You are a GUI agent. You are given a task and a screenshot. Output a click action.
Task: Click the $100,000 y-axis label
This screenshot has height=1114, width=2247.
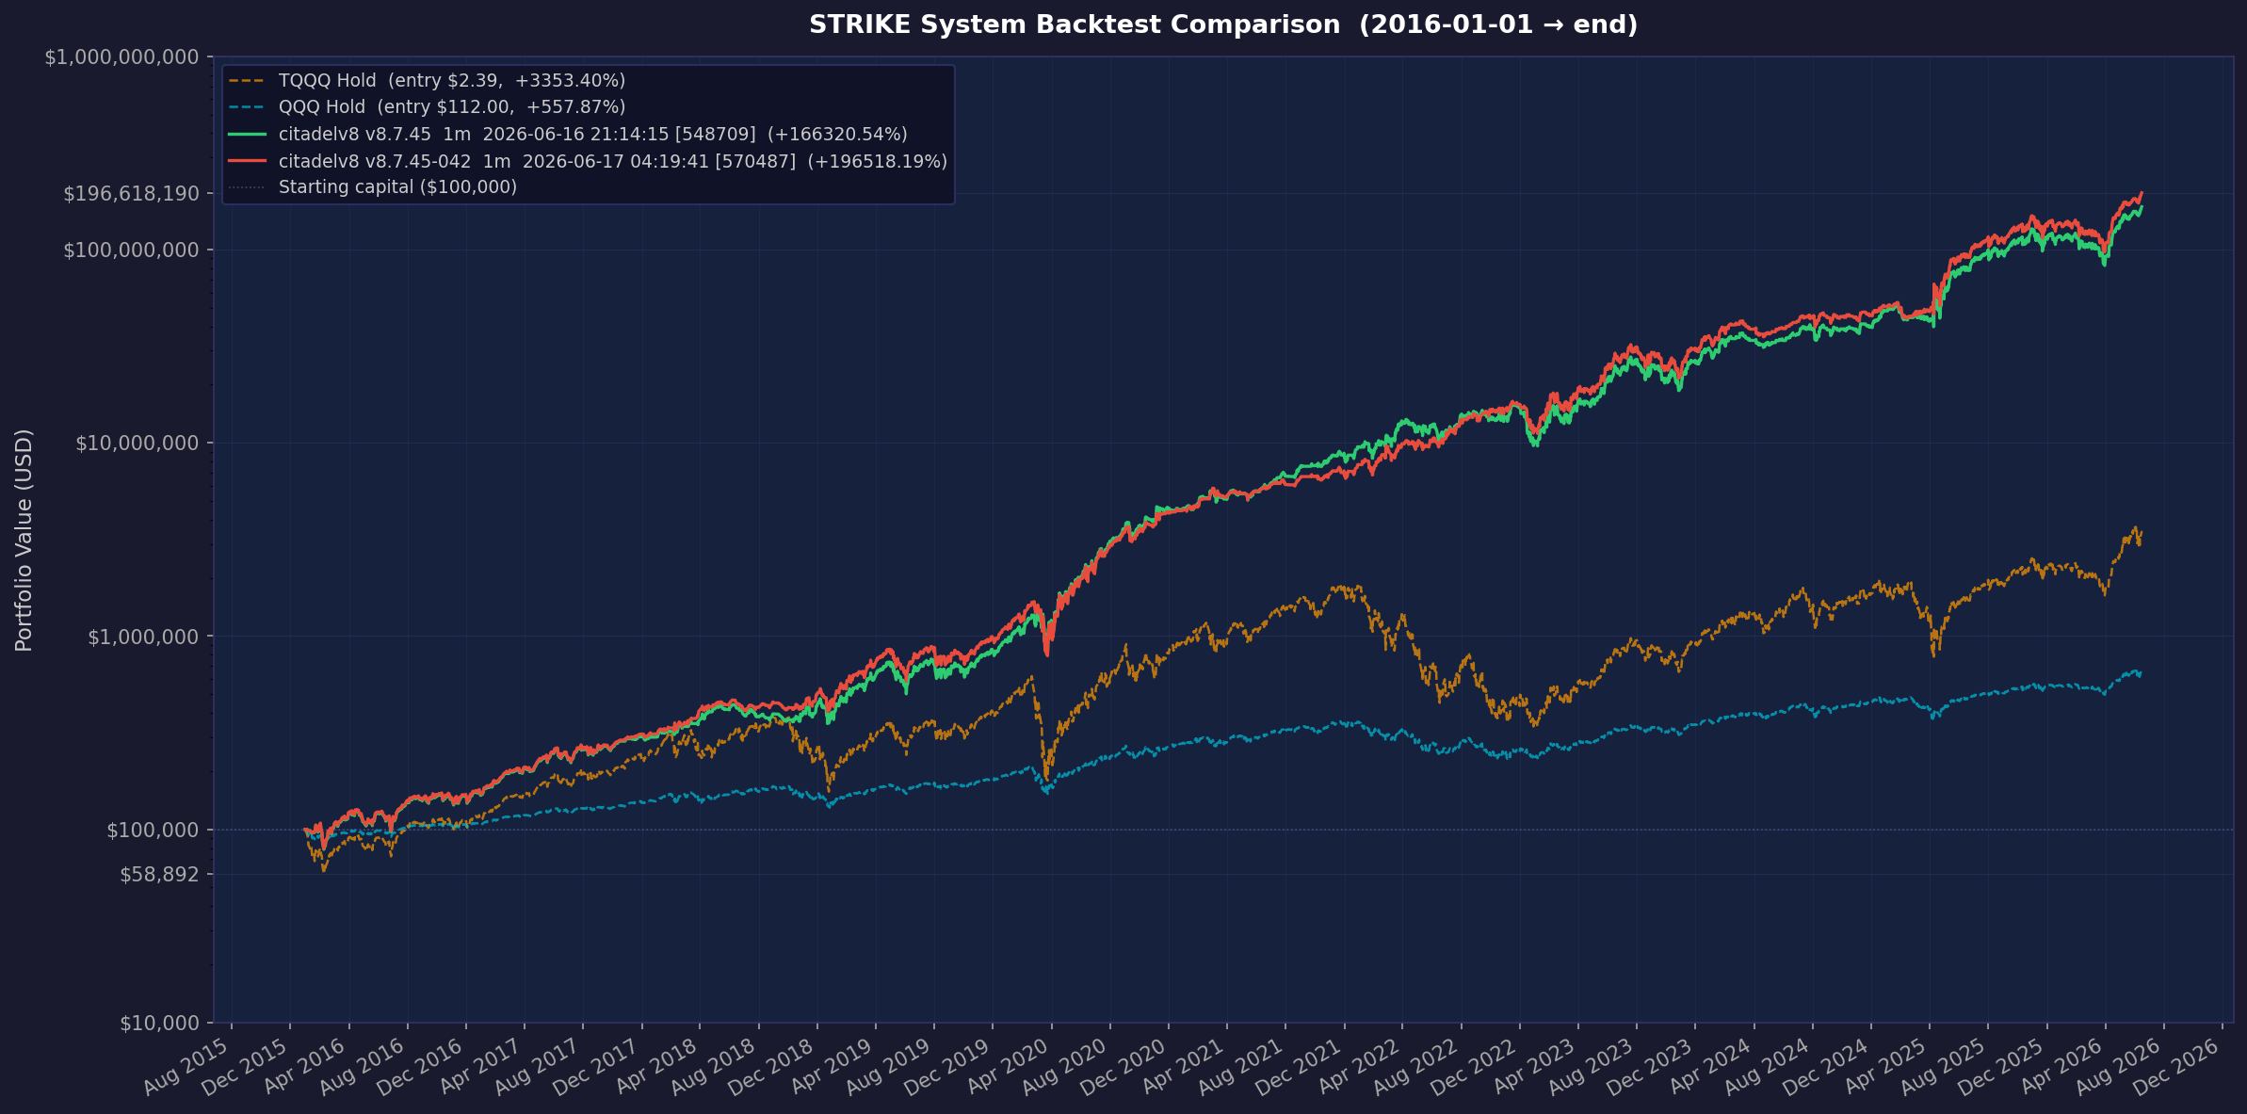153,831
